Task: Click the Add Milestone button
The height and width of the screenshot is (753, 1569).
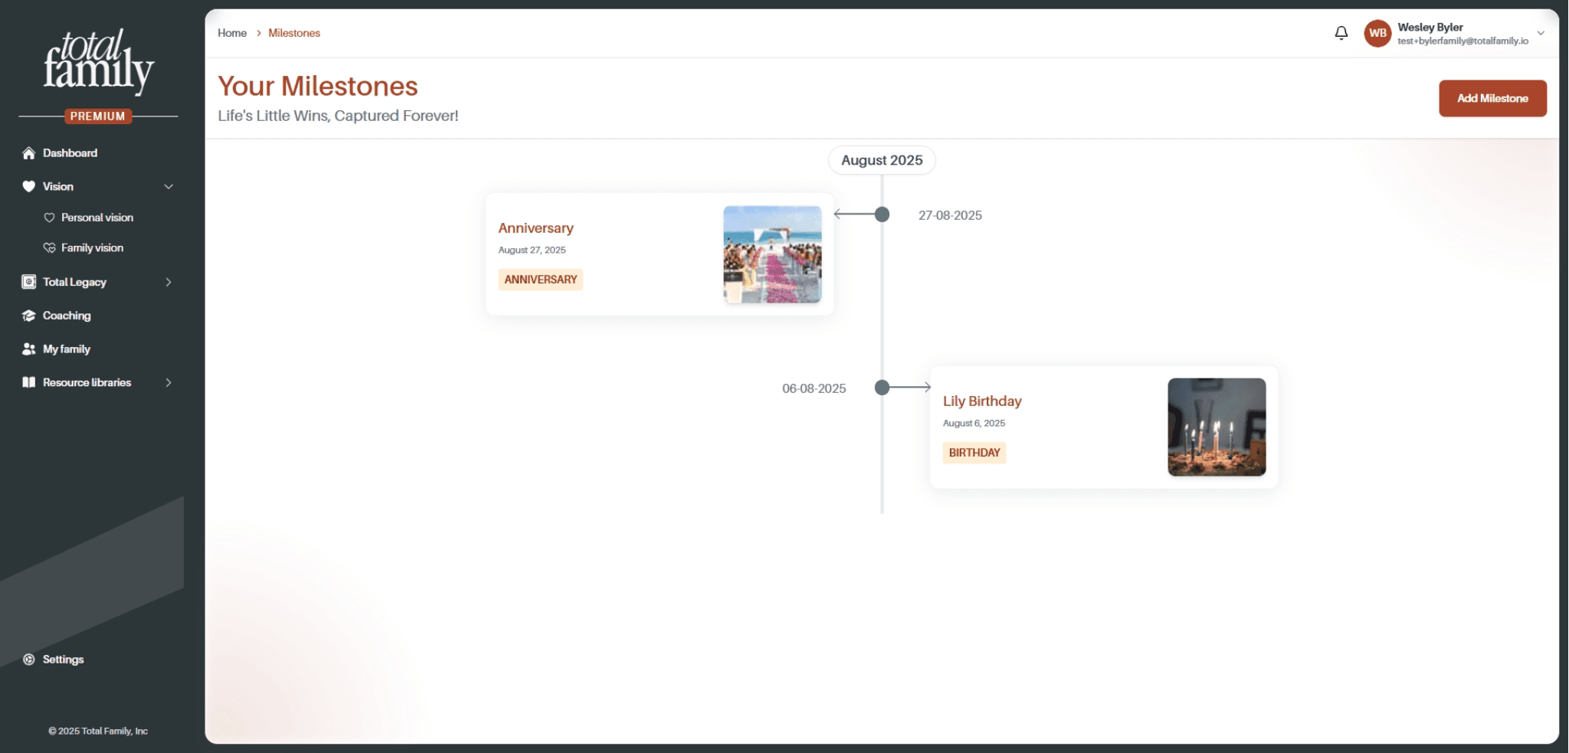Action: [x=1492, y=98]
